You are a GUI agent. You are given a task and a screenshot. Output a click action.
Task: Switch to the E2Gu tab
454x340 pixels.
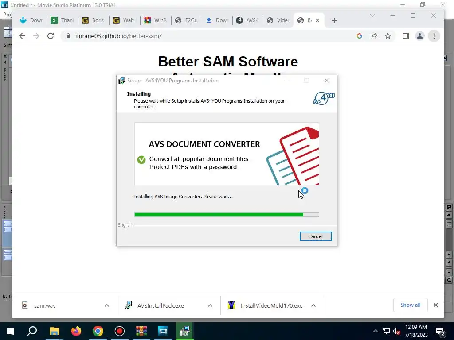click(x=187, y=20)
